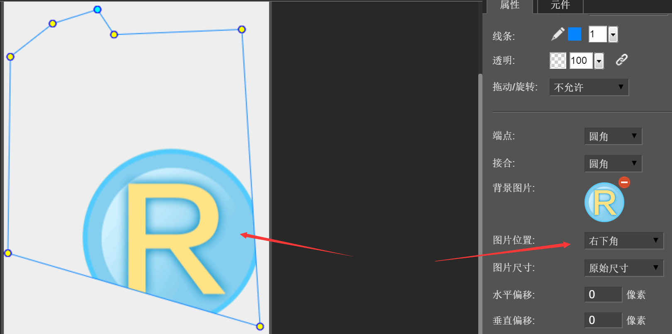
Task: Open the blue line color swatch
Action: point(575,34)
